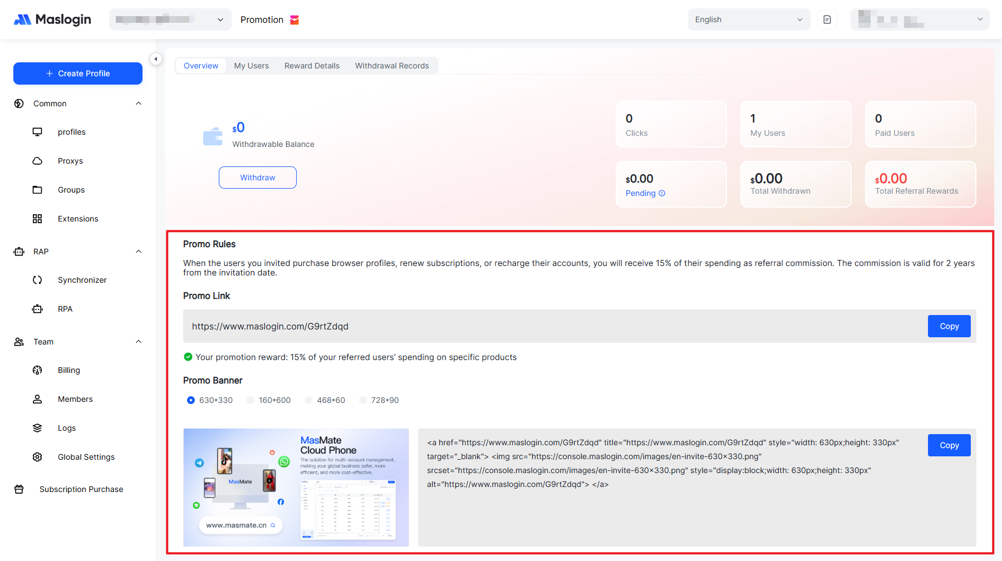Image resolution: width=1002 pixels, height=561 pixels.
Task: Open Subscription Purchase page
Action: (x=81, y=489)
